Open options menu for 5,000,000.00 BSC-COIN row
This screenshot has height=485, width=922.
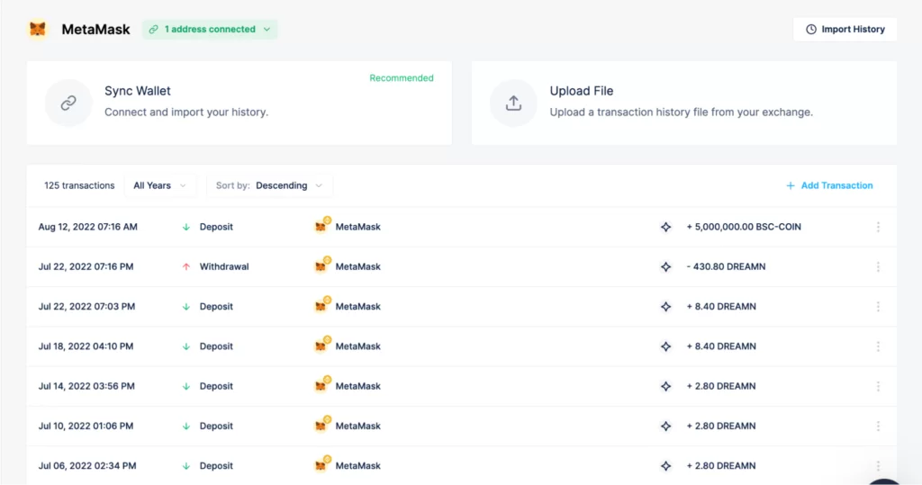pos(878,227)
